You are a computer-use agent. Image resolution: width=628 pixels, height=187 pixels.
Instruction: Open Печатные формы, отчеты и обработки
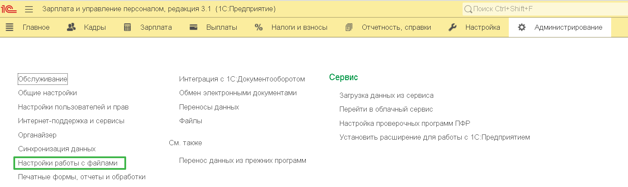(x=82, y=177)
